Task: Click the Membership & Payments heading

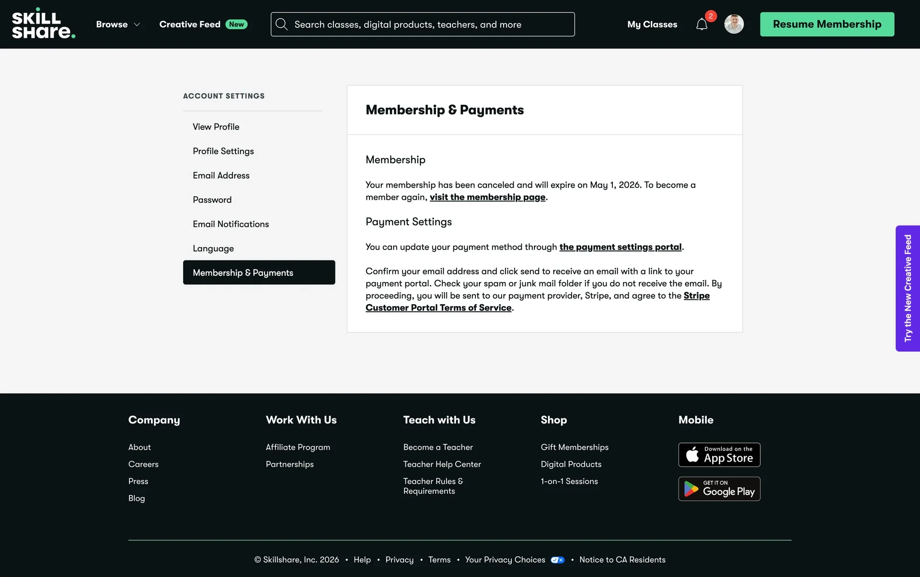Action: 445,110
